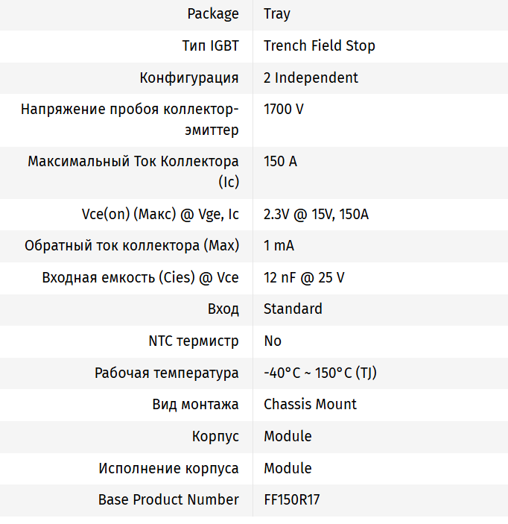The width and height of the screenshot is (508, 524).
Task: Select the 150 A value
Action: (280, 161)
